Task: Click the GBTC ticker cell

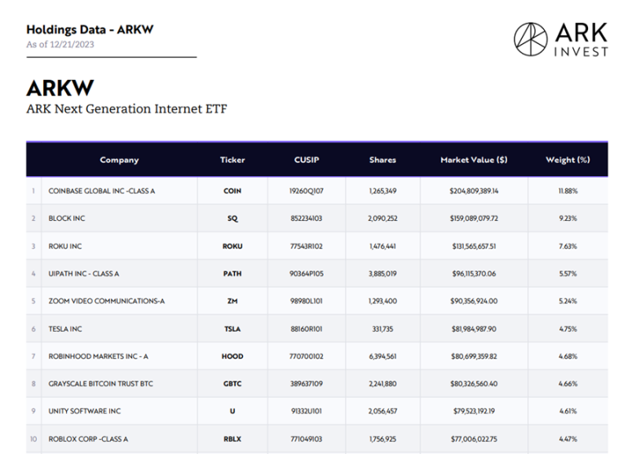Action: point(232,384)
